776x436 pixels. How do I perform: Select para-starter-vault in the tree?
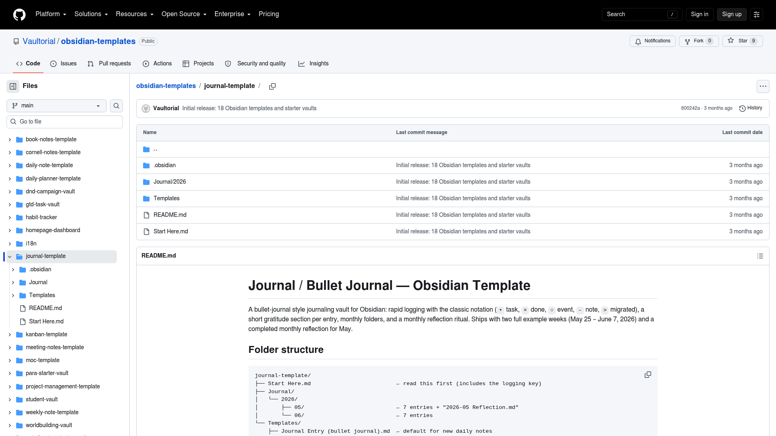pyautogui.click(x=47, y=373)
